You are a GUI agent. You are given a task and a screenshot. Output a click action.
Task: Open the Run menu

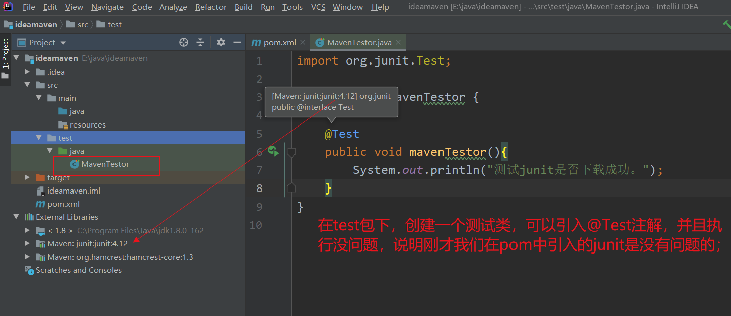[x=268, y=7]
